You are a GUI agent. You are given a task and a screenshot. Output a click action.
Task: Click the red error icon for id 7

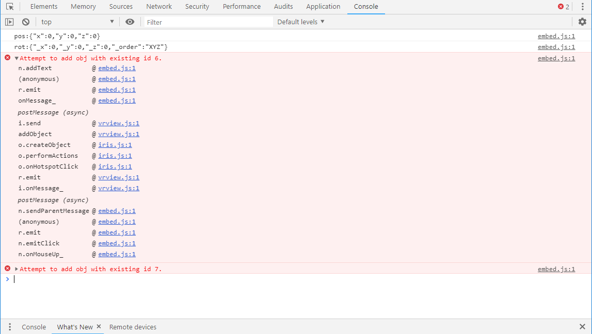coord(8,269)
